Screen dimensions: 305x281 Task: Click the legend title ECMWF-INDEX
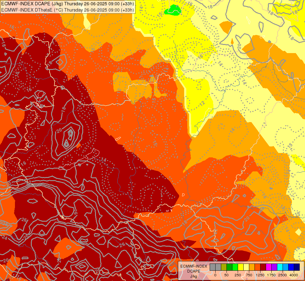(x=194, y=266)
